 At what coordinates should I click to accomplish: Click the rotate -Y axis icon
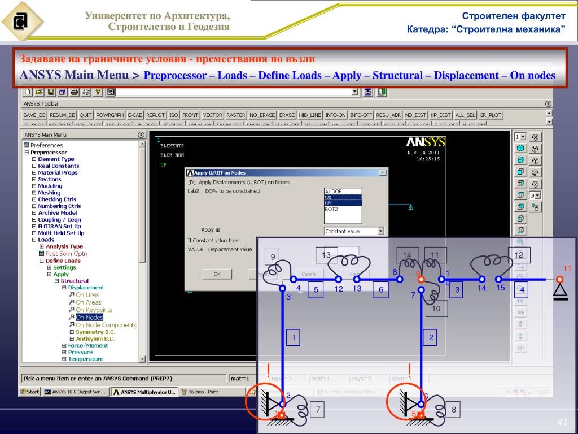click(535, 160)
